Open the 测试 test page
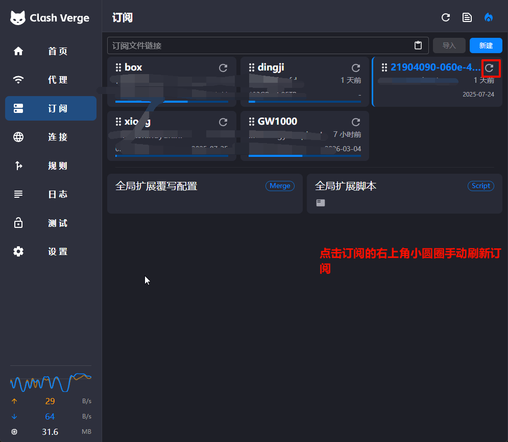This screenshot has width=508, height=442. 51,223
